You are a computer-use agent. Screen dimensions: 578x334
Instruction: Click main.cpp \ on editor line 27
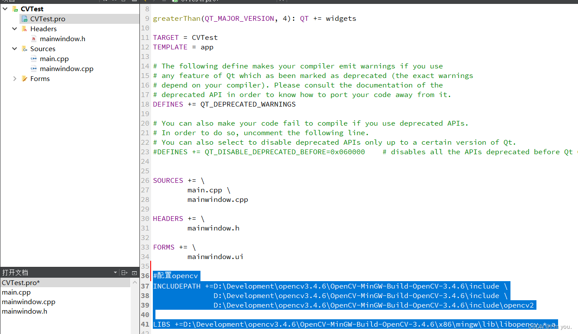pyautogui.click(x=209, y=190)
